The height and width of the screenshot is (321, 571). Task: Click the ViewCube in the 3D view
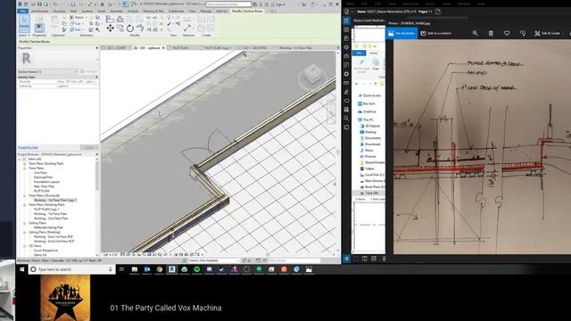[312, 75]
